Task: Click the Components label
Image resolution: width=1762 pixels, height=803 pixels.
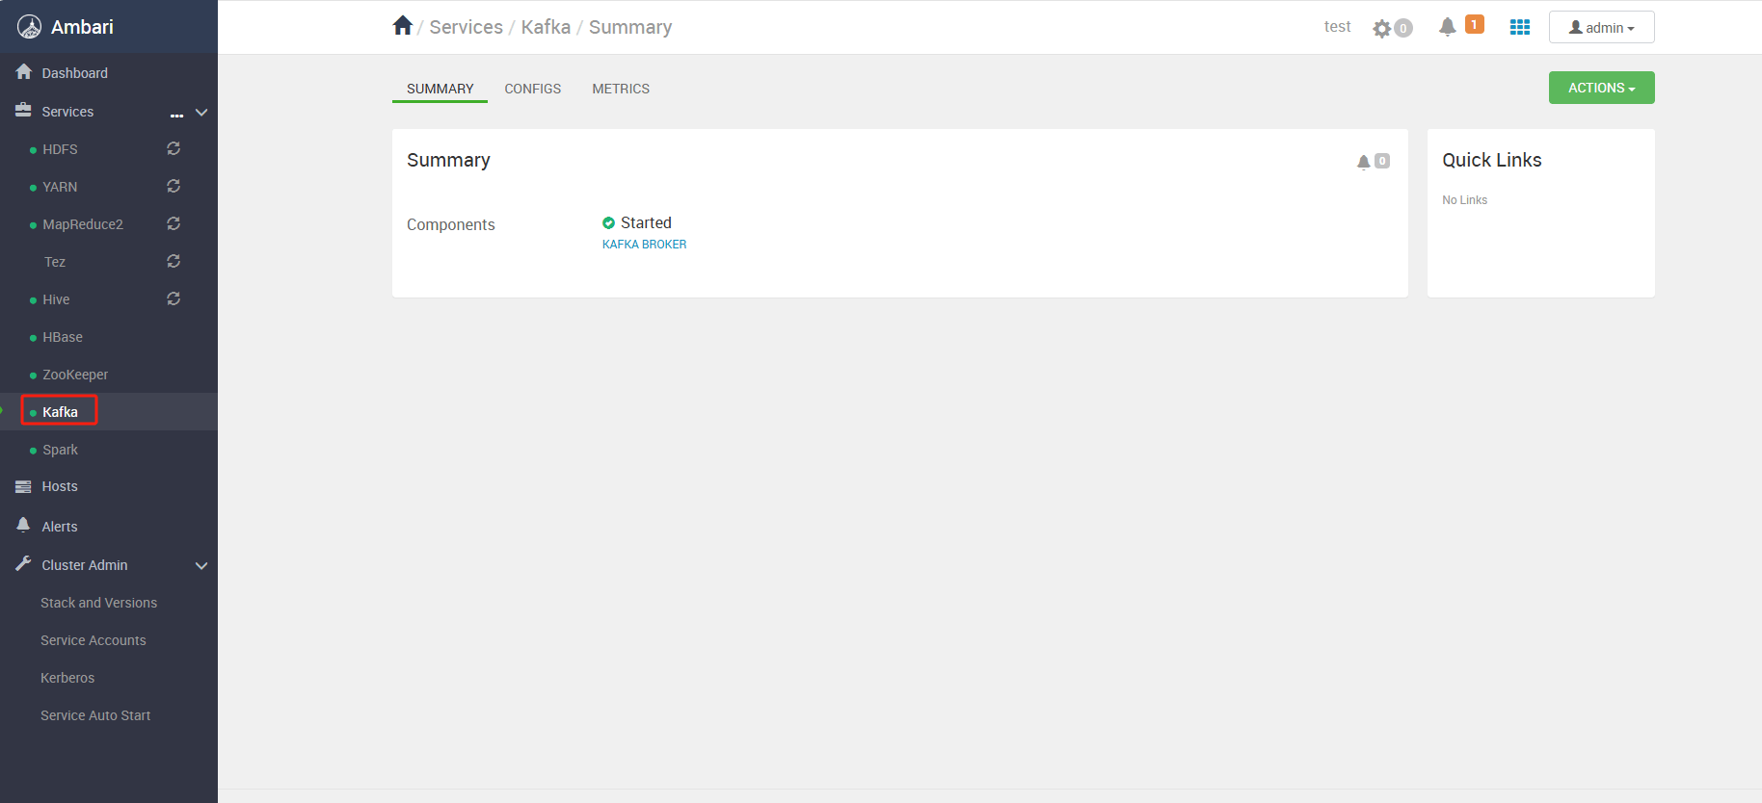Action: click(x=450, y=224)
